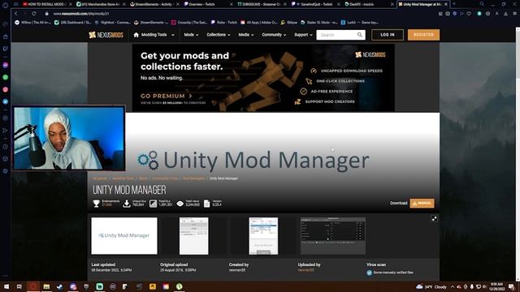Click the Nexus Mods logo
This screenshot has height=292, width=520.
click(106, 35)
